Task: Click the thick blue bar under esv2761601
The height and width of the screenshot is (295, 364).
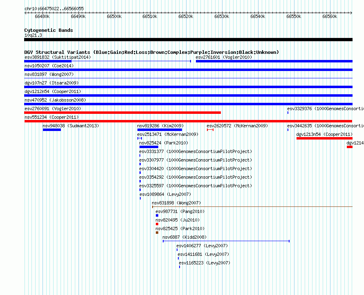Action: coord(274,61)
